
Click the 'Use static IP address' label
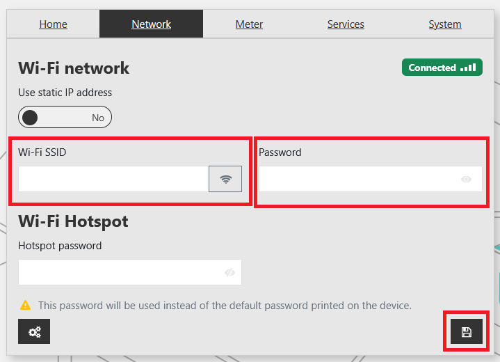pyautogui.click(x=65, y=93)
